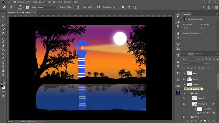The width and height of the screenshot is (219, 123).
Task: Select the Clone Stamp tool
Action: pyautogui.click(x=3, y=42)
